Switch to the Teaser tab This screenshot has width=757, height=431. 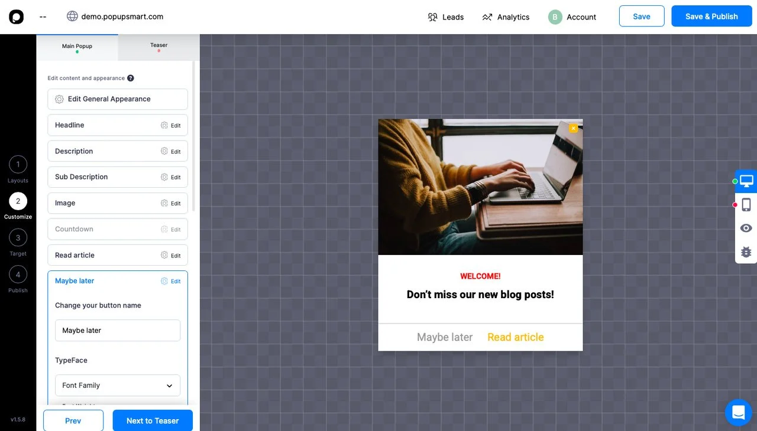[158, 47]
